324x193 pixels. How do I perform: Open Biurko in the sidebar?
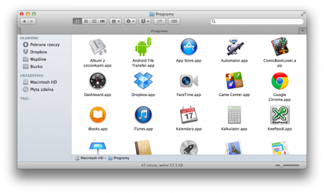click(x=36, y=66)
